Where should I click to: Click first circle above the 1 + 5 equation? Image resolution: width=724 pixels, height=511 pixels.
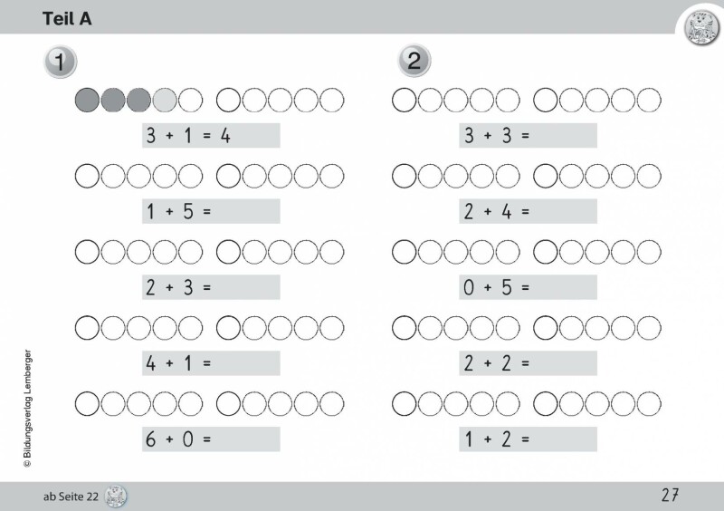[87, 174]
